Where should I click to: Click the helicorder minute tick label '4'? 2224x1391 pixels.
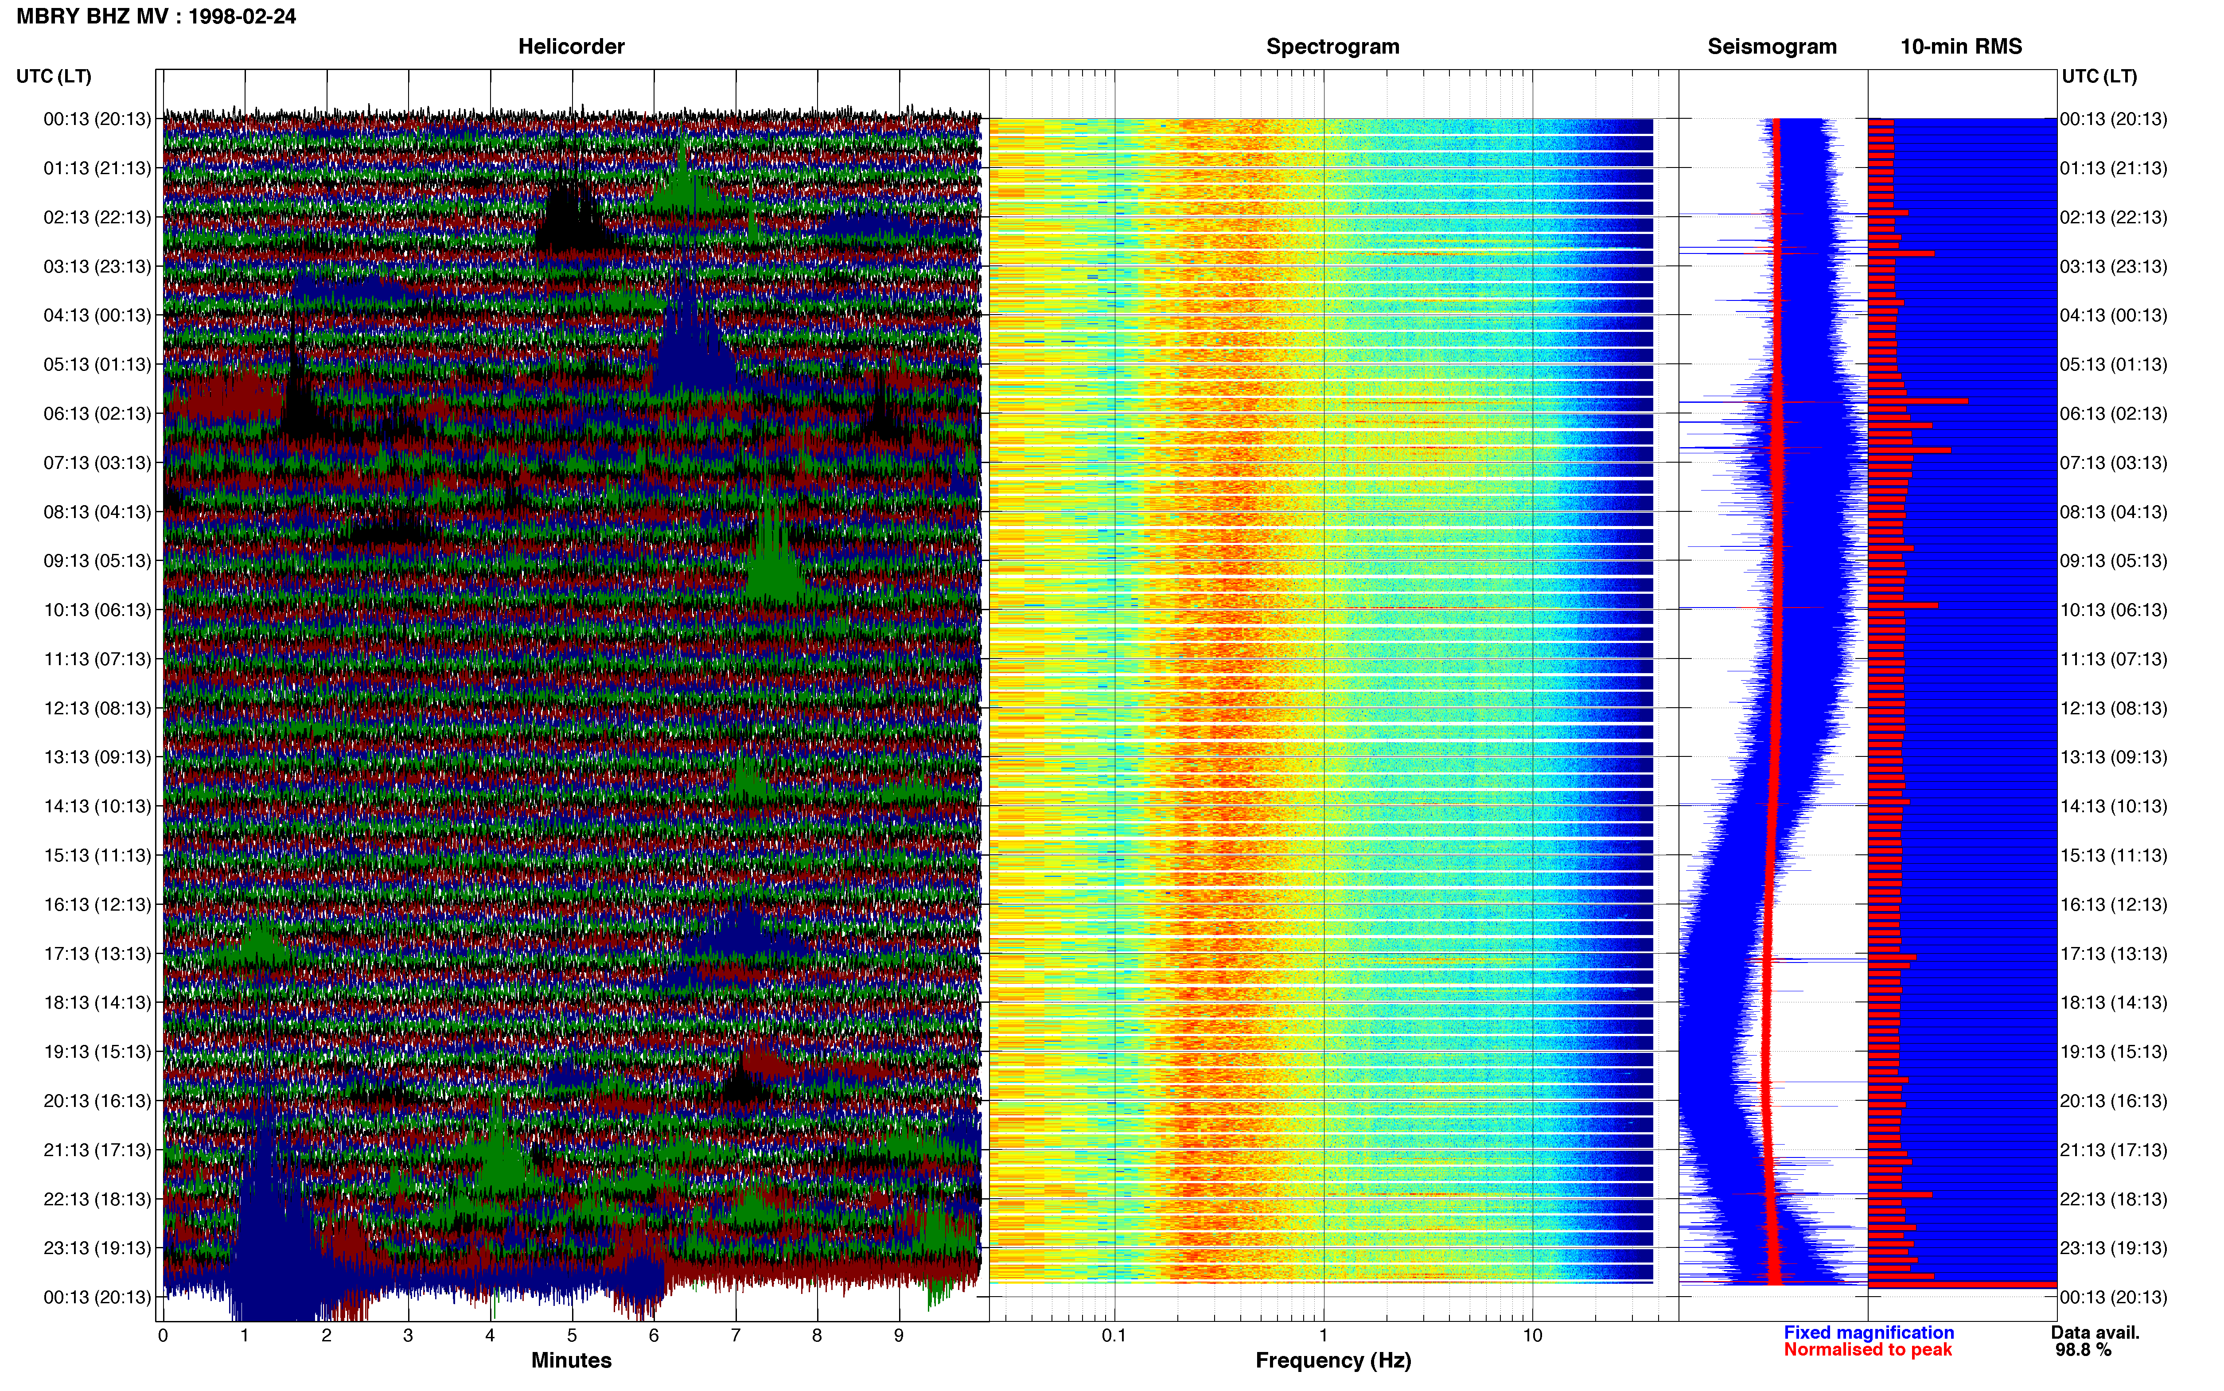click(490, 1336)
